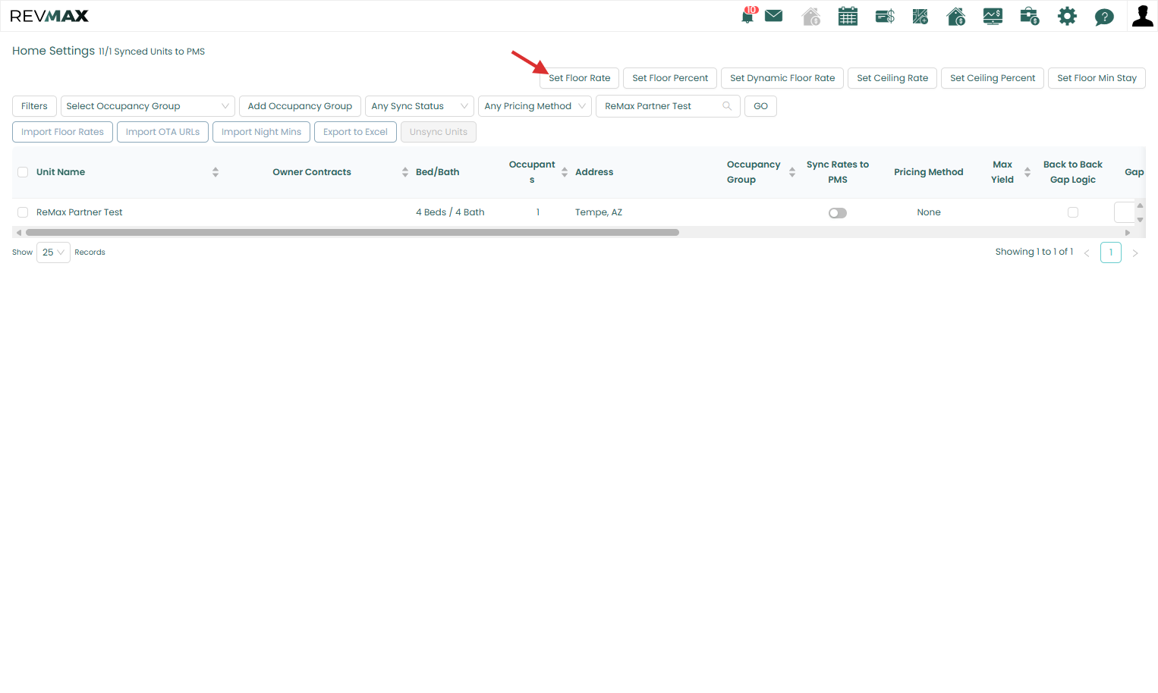This screenshot has height=693, width=1158.
Task: Click the map with plus icon
Action: pos(920,16)
